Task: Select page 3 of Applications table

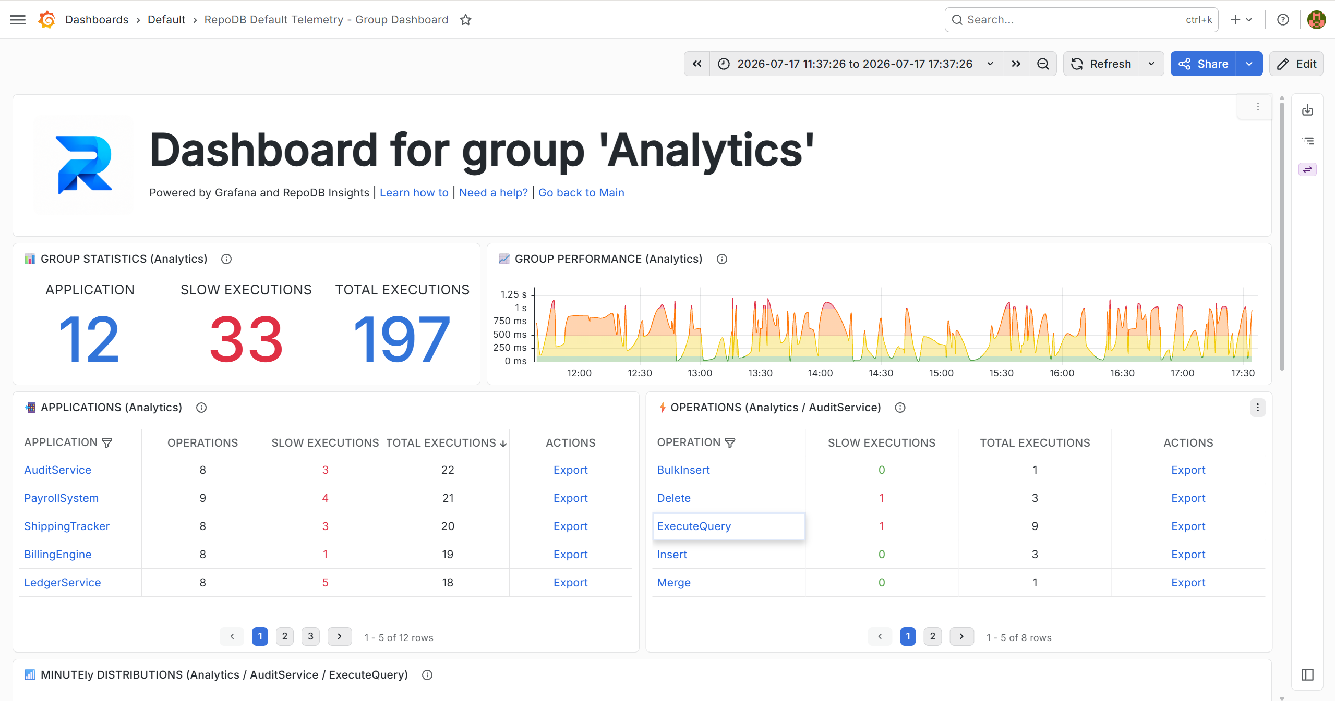Action: pyautogui.click(x=310, y=636)
